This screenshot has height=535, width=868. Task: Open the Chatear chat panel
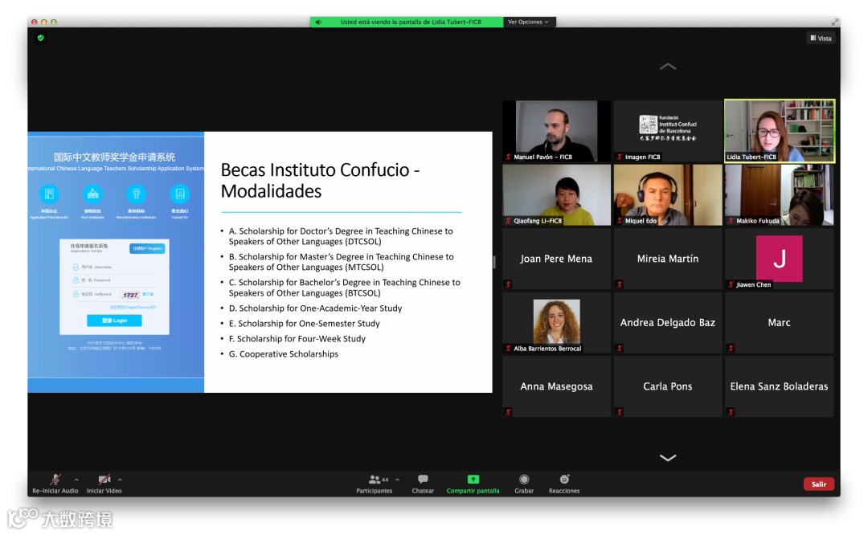pos(423,484)
